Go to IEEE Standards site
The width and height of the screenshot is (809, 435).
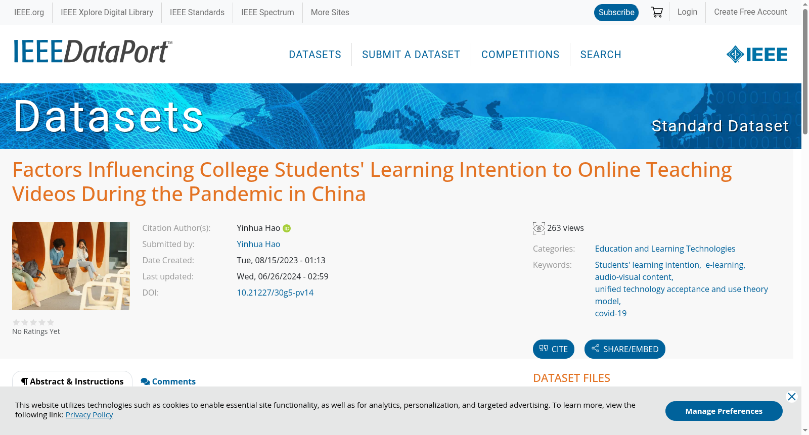(x=197, y=12)
